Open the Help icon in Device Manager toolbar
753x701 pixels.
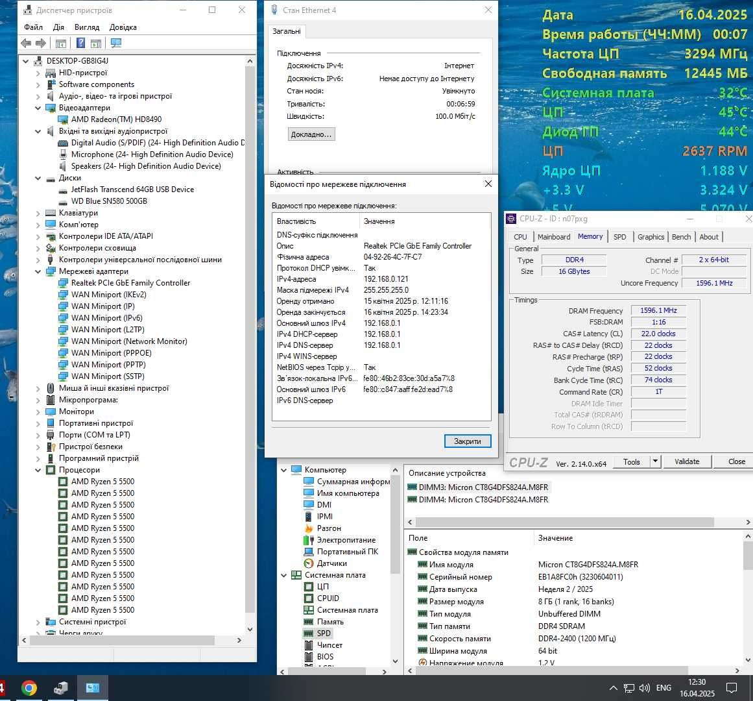coord(80,43)
